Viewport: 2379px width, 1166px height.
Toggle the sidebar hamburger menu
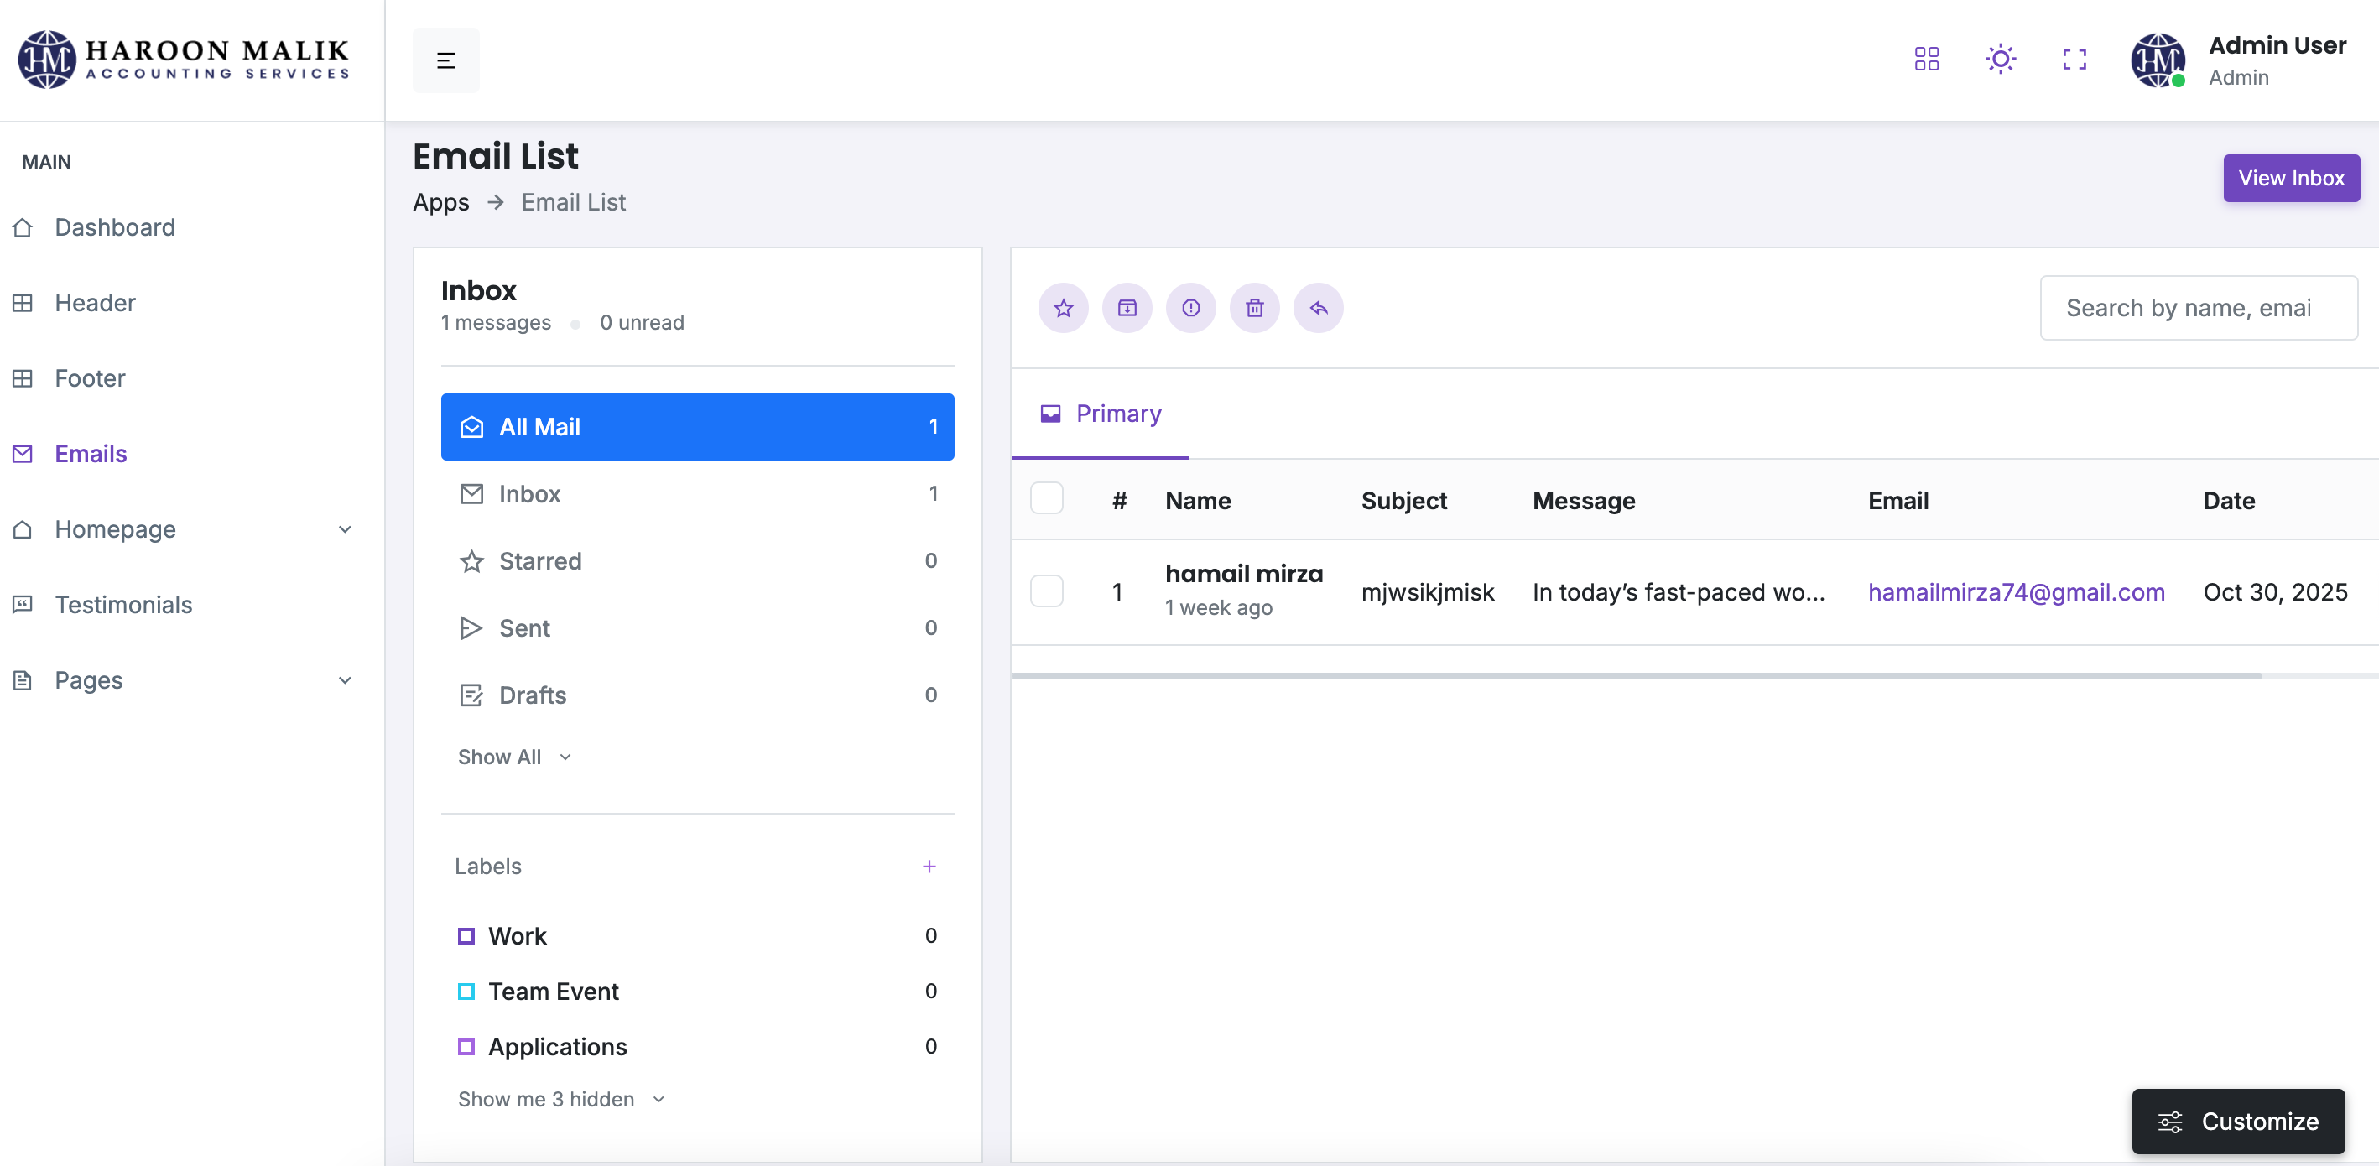click(445, 60)
